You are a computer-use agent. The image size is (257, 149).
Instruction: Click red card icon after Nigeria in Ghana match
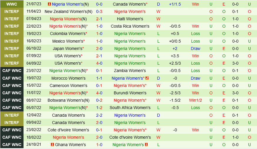(146, 145)
